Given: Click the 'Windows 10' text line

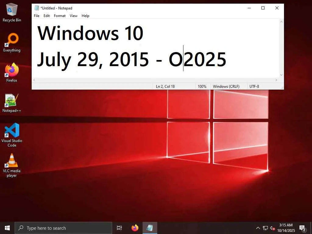Looking at the screenshot, I should [x=90, y=33].
